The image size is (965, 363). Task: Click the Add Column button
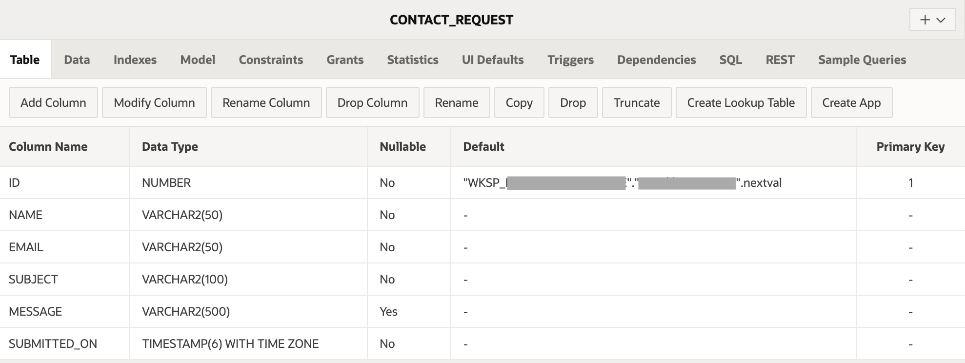tap(53, 102)
